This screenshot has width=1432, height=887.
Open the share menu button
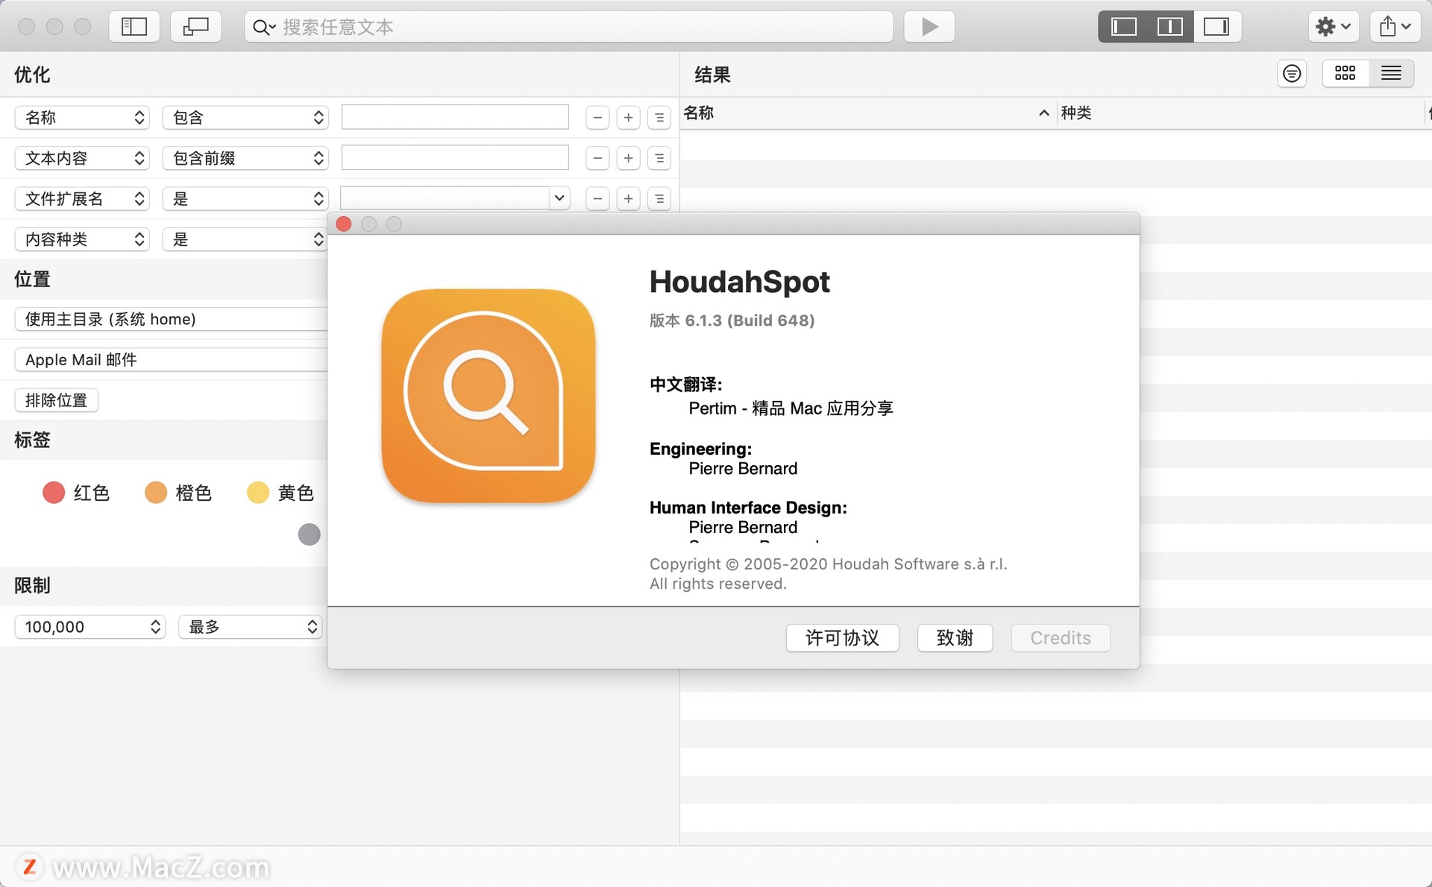(1395, 27)
